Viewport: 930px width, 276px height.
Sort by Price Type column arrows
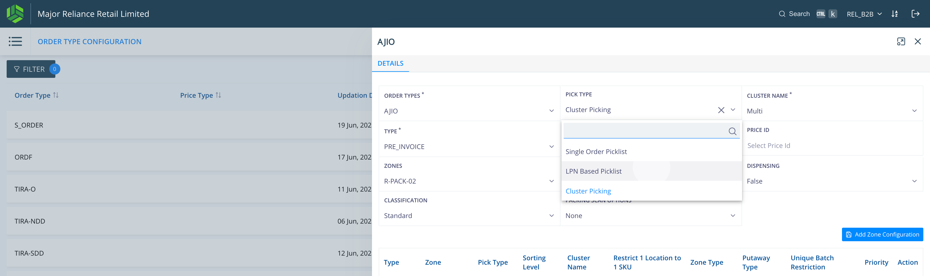(x=218, y=95)
